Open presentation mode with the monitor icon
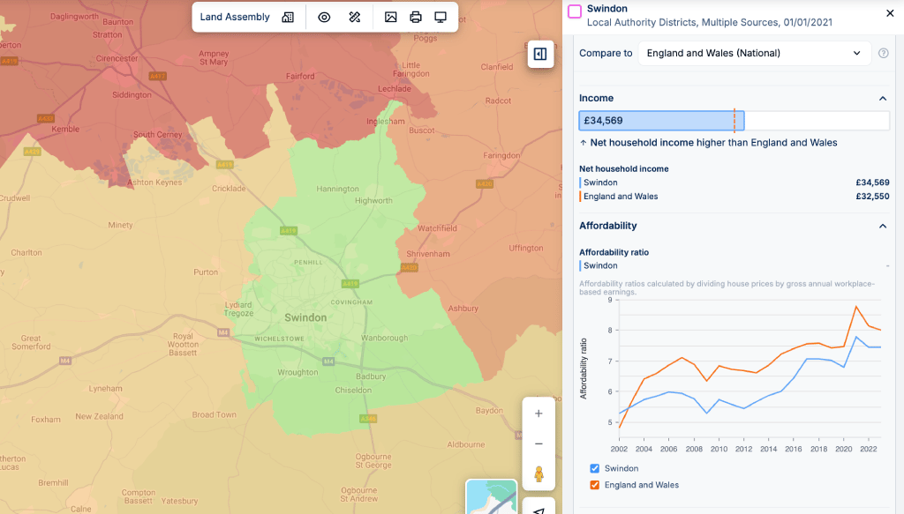 [x=441, y=17]
